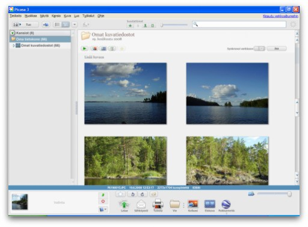Click the Elokuva movie icon
Image resolution: width=308 pixels, height=227 pixels.
[x=210, y=206]
